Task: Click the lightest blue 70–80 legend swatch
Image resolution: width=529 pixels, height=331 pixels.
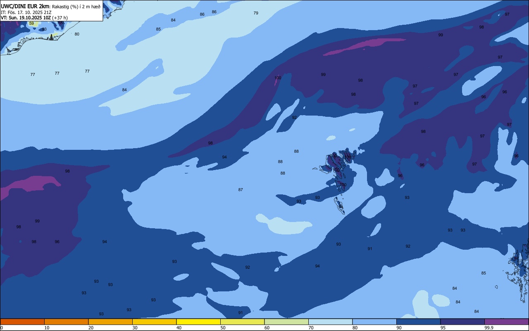Action: point(330,322)
